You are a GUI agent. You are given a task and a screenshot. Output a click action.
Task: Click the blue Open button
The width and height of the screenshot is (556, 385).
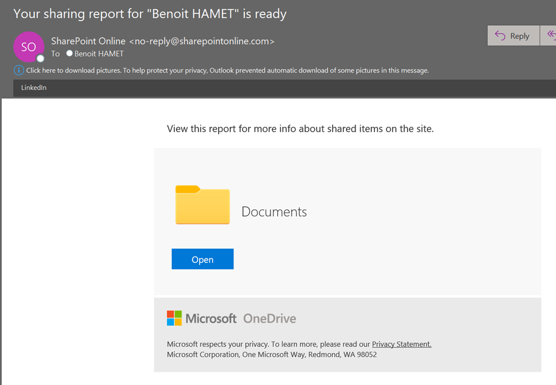pos(203,260)
